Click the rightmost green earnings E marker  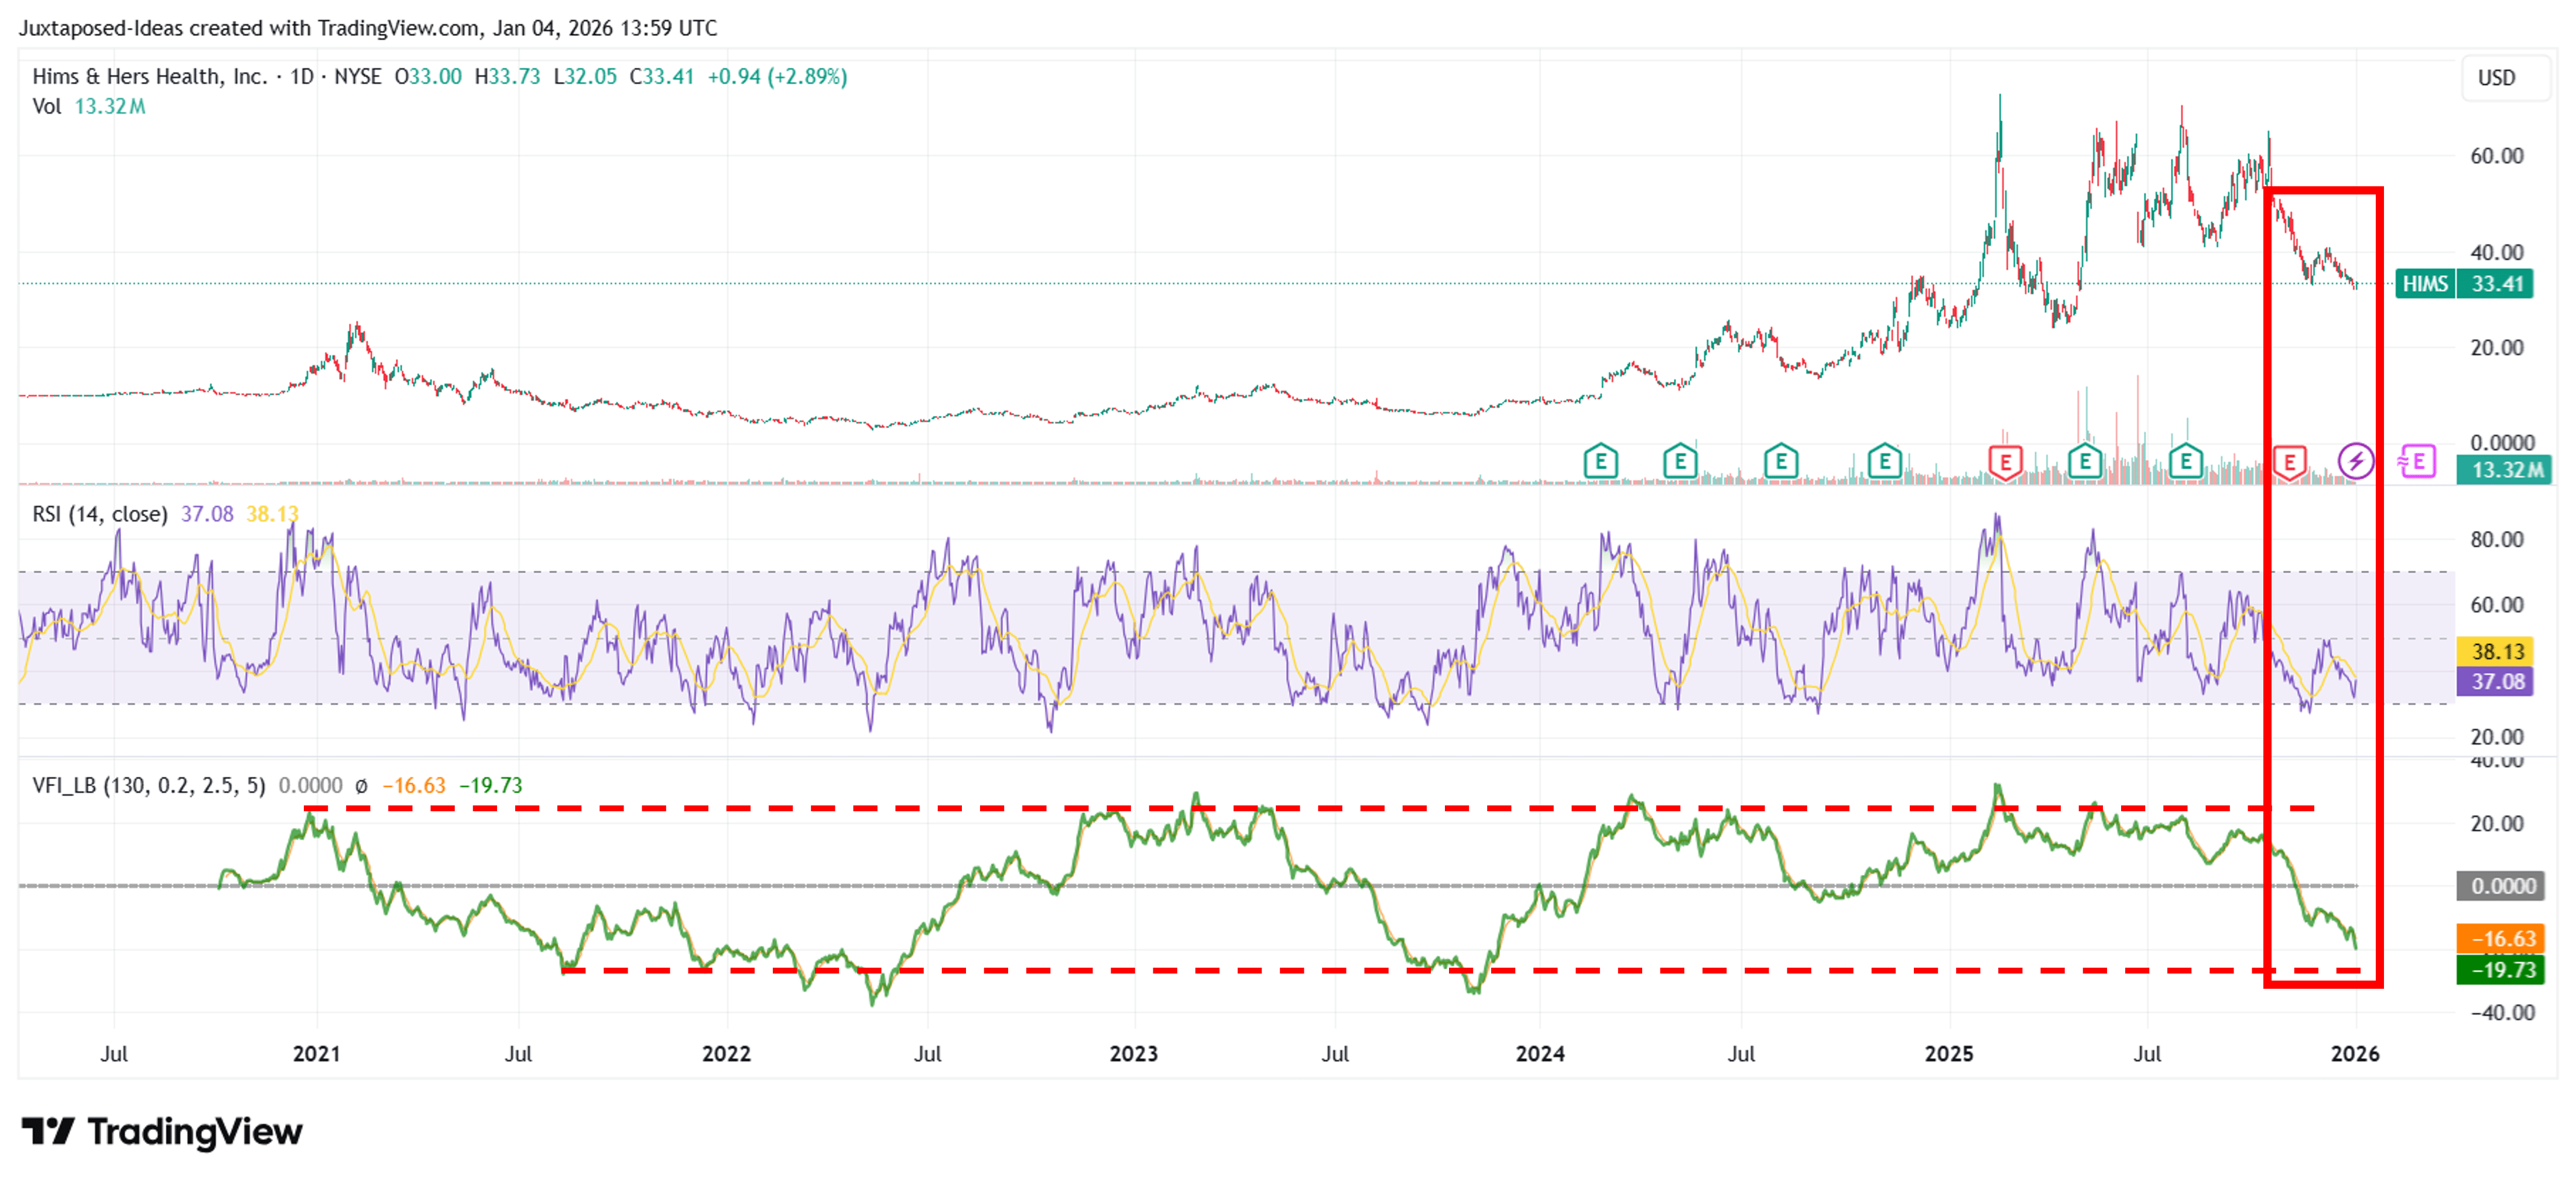click(2186, 462)
